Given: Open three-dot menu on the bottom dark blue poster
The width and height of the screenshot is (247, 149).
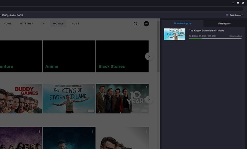Looking at the screenshot, I should click(x=93, y=131).
